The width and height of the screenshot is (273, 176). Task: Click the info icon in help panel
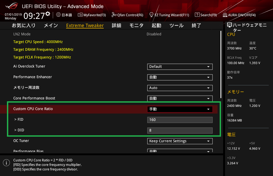pyautogui.click(x=6, y=163)
